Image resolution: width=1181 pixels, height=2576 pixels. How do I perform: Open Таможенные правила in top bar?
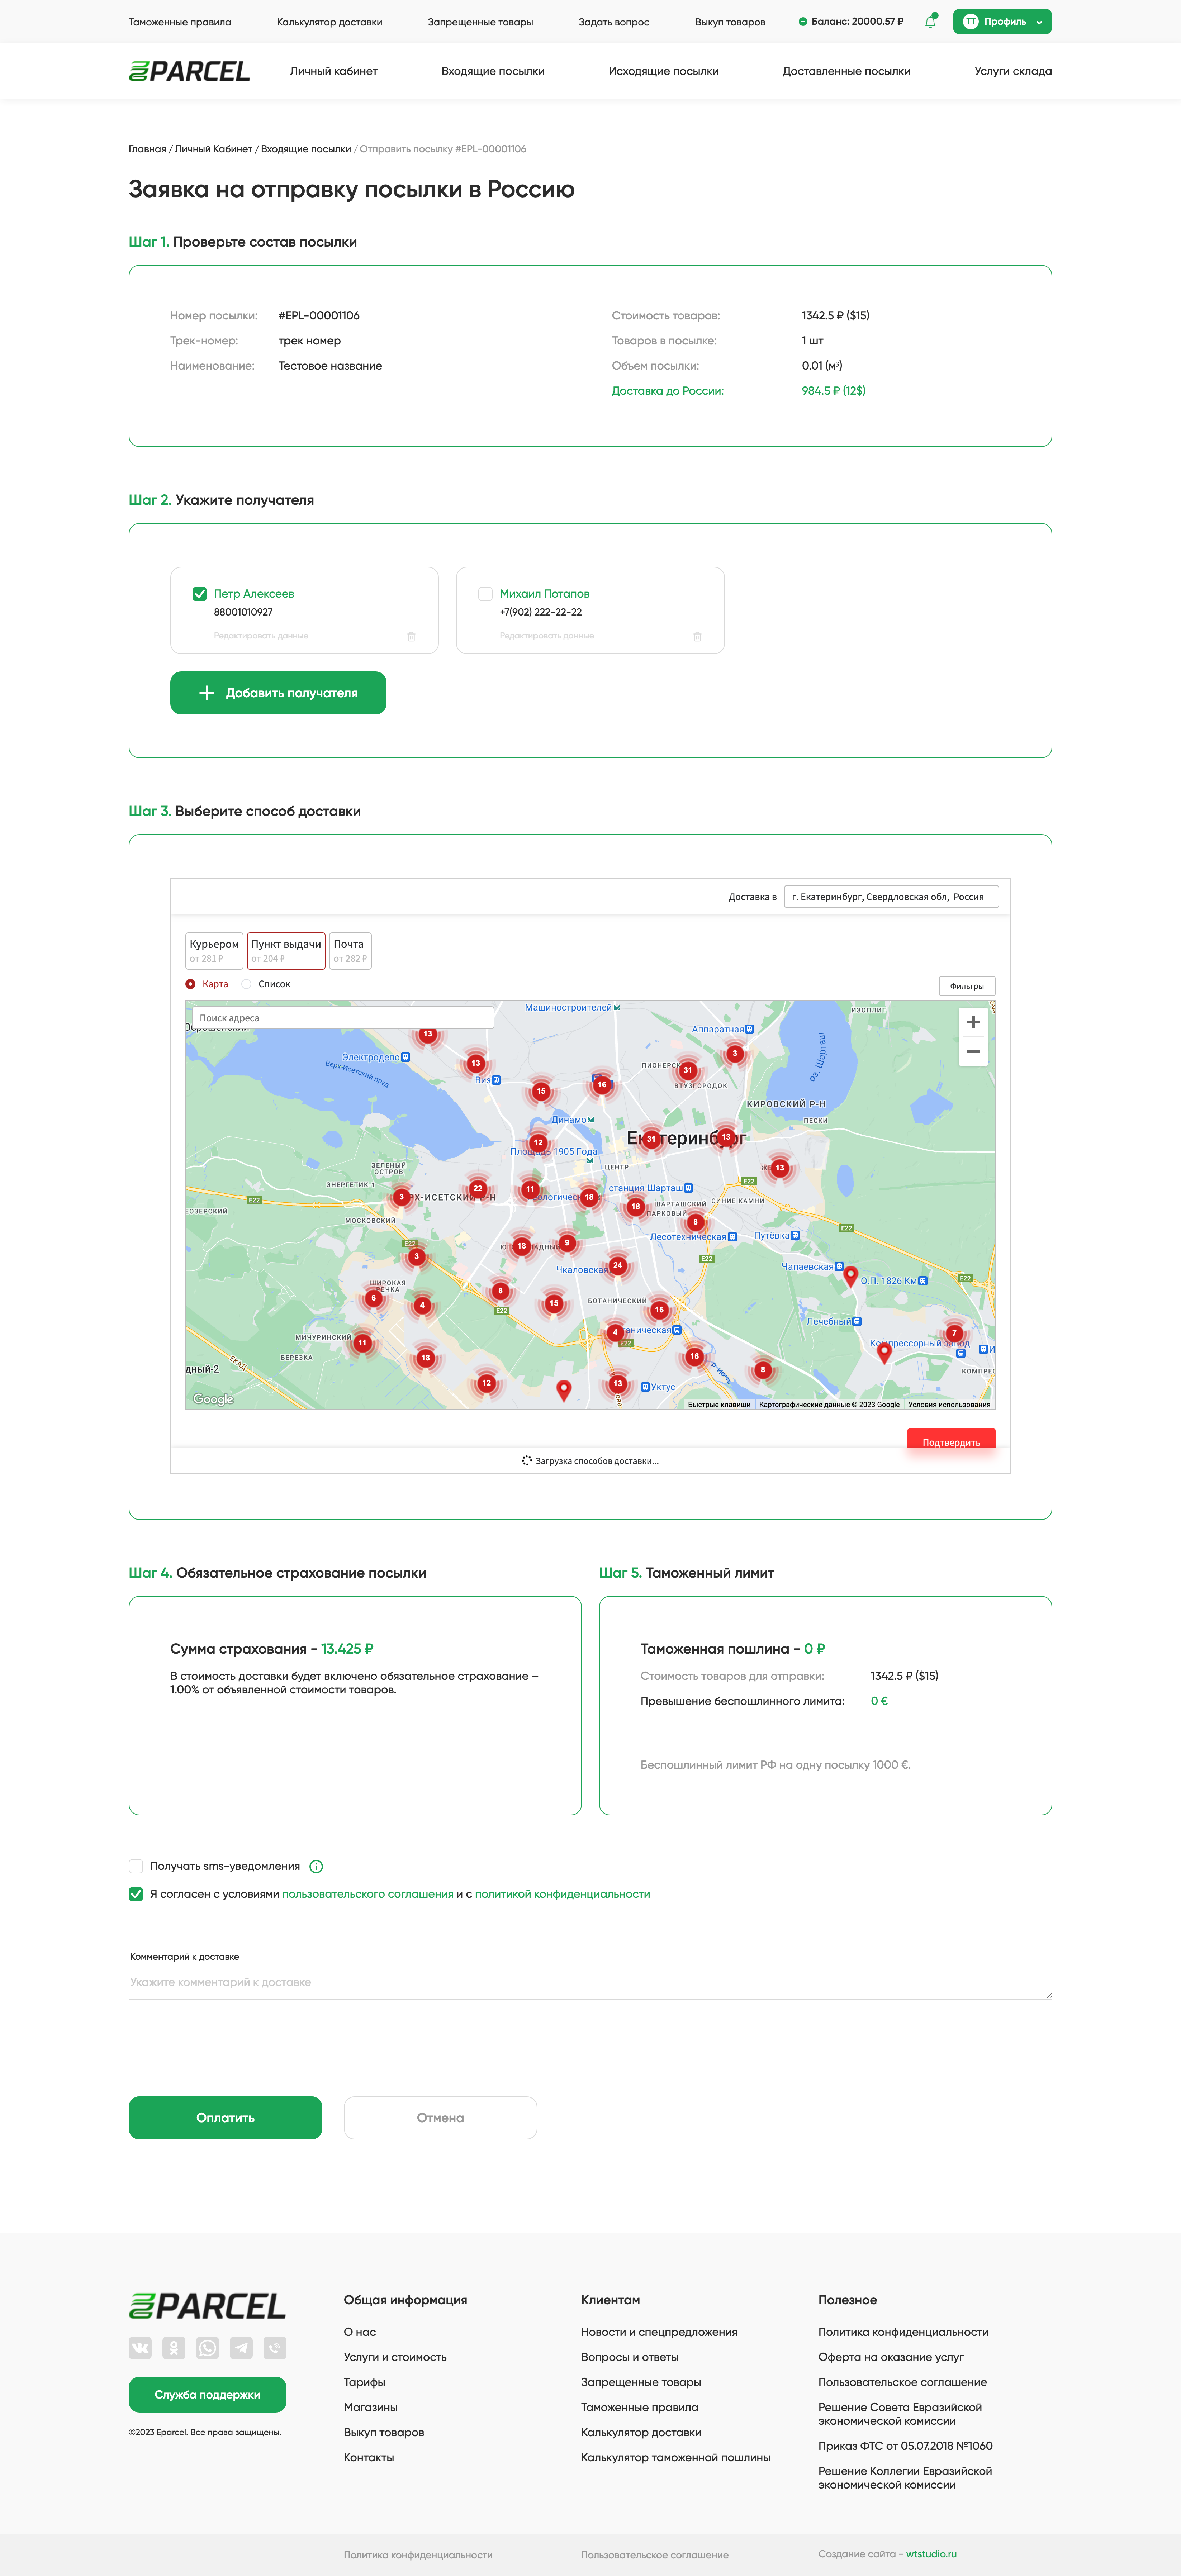pos(180,22)
